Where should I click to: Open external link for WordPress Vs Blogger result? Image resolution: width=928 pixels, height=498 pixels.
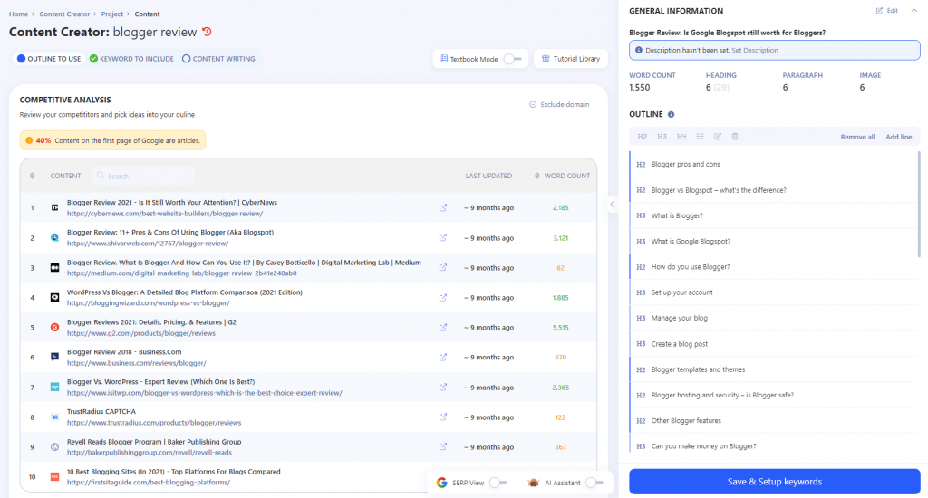click(442, 298)
